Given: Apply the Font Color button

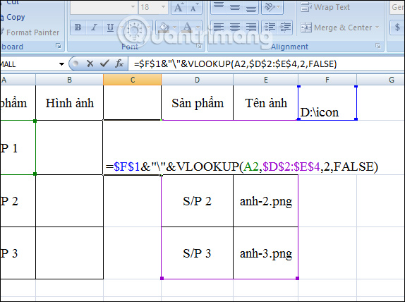Looking at the screenshot, I should (187, 28).
